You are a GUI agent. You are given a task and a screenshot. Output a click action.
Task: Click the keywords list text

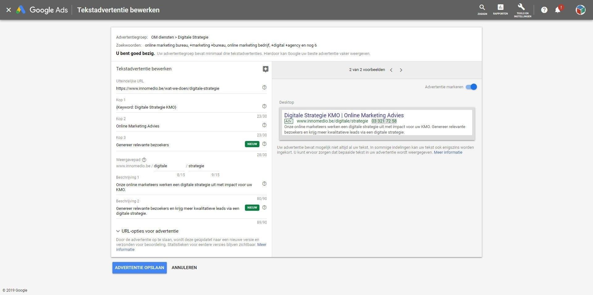231,45
